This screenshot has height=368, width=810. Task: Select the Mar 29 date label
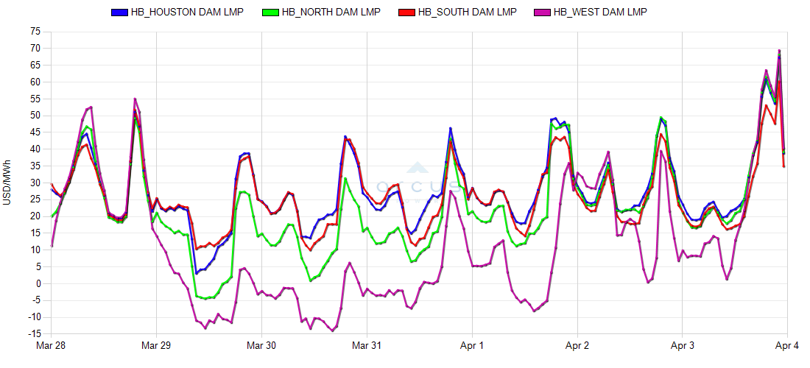[156, 344]
